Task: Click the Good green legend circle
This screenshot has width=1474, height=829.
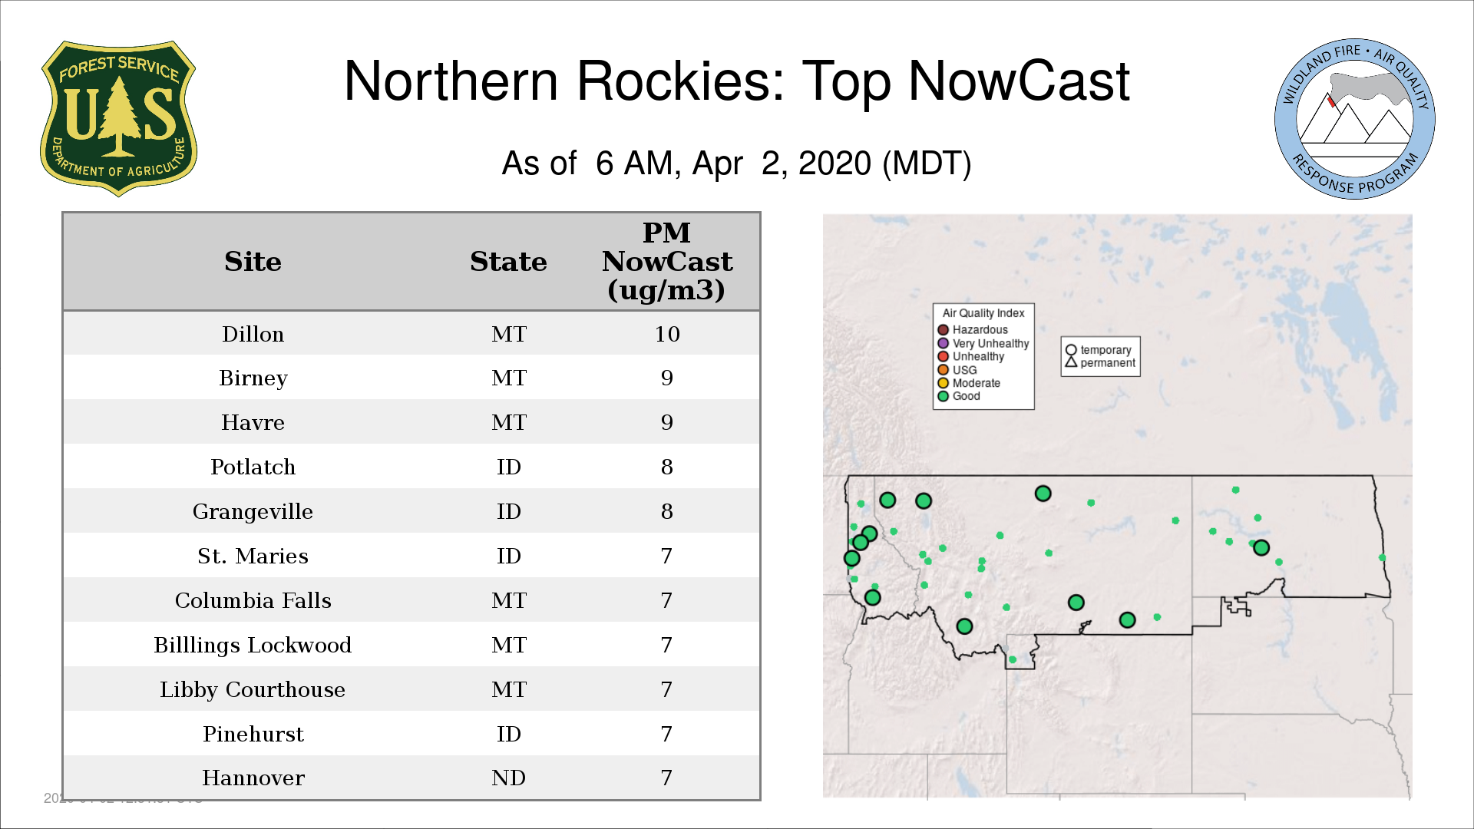Action: coord(943,396)
